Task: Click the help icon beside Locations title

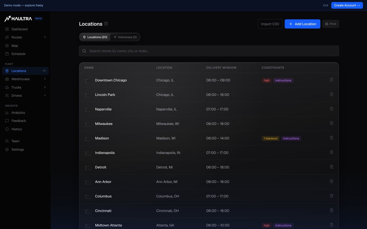Action: coord(106,24)
